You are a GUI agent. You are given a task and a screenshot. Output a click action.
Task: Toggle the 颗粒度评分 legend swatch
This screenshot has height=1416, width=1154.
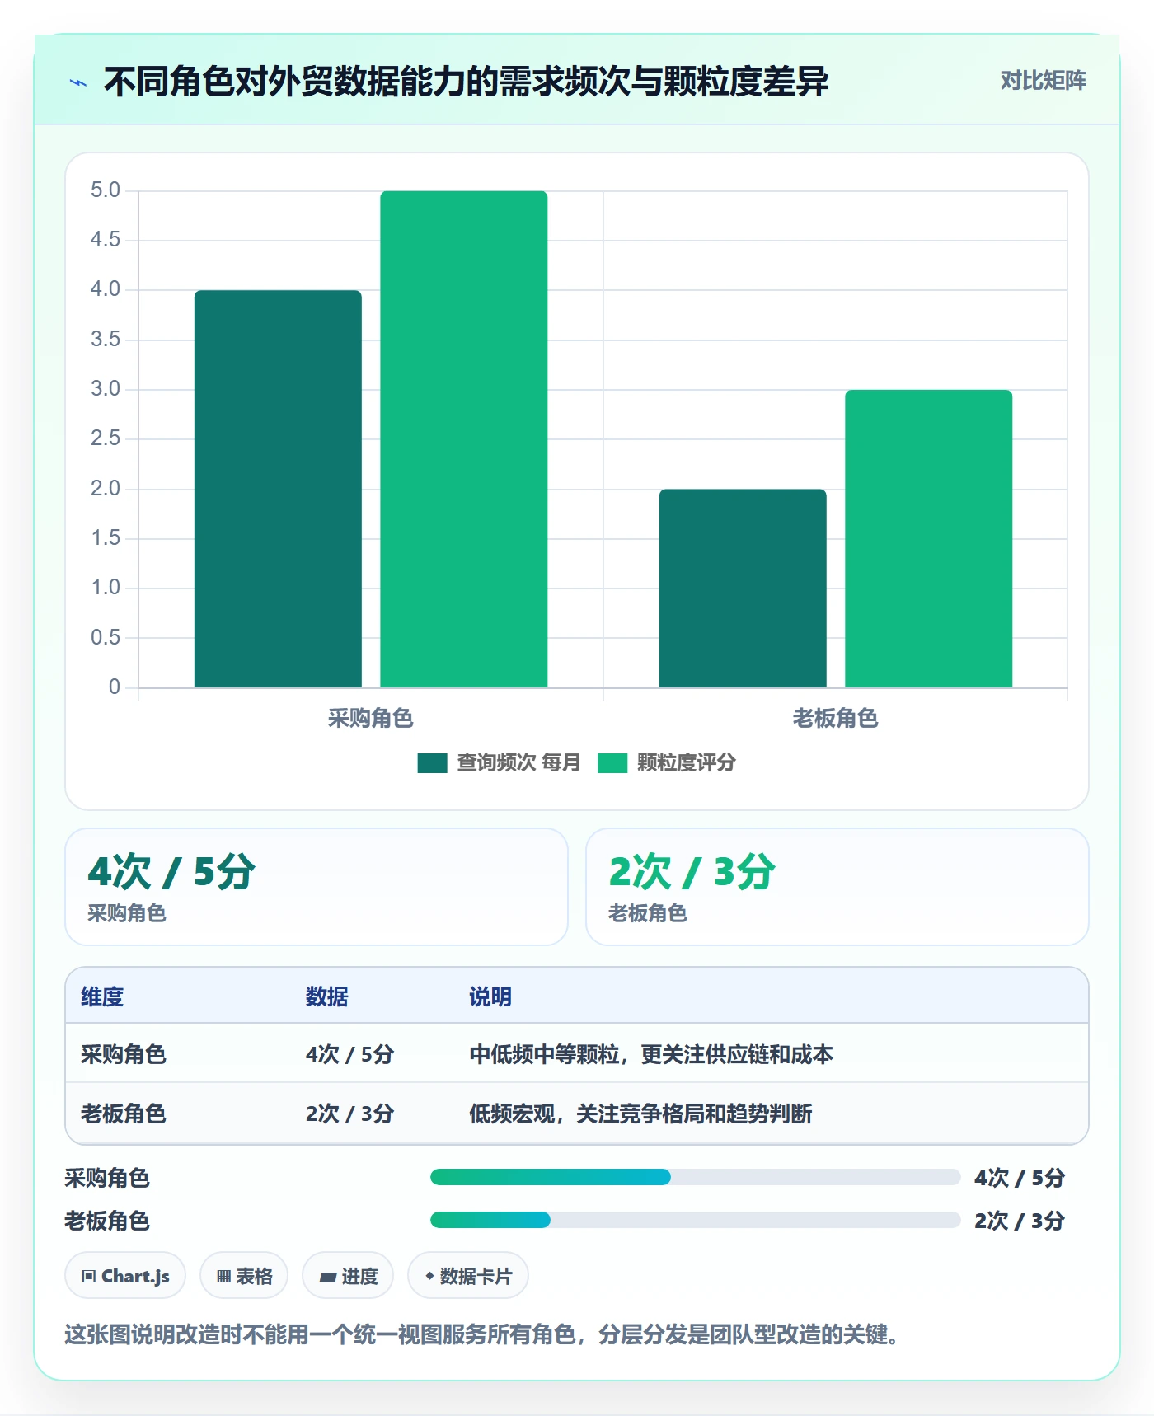pyautogui.click(x=612, y=763)
